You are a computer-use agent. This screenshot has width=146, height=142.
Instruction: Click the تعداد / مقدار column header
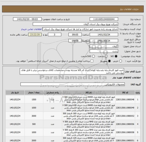tap(34, 93)
